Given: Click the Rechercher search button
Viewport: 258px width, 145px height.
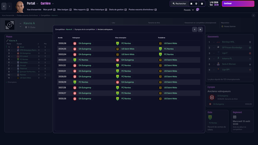Looking at the screenshot, I should 179,4.
